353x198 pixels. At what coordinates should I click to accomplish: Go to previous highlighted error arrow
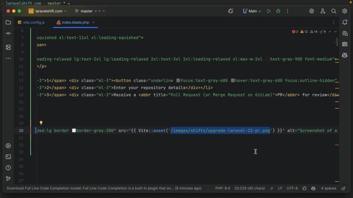pyautogui.click(x=330, y=32)
